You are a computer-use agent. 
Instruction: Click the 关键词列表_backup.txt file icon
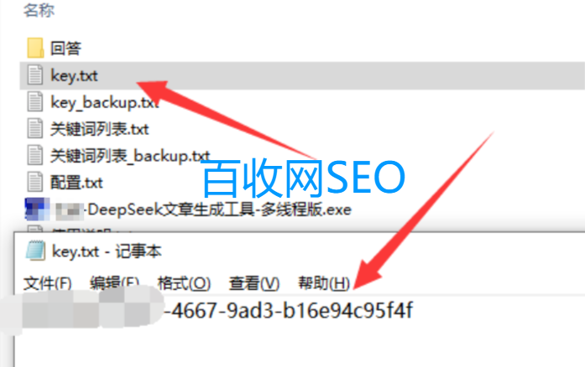tap(35, 155)
